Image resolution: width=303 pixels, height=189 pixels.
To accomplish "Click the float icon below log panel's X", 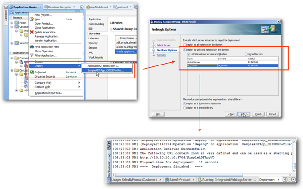I will point(109,148).
